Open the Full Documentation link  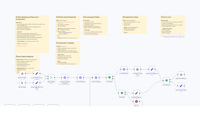(x=22, y=46)
